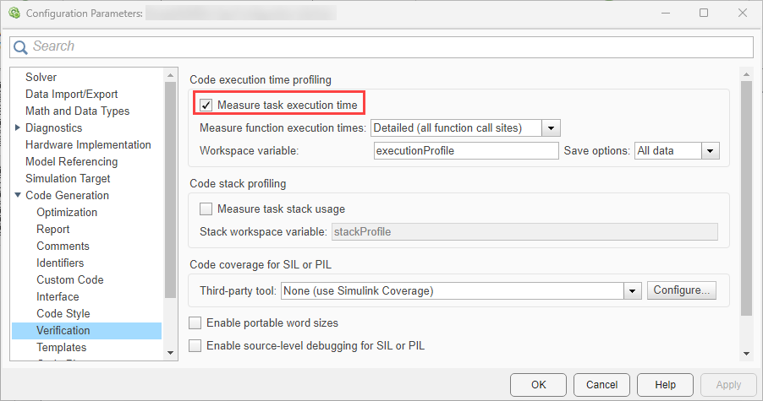Click the search magnifier icon
The width and height of the screenshot is (763, 401).
click(20, 46)
